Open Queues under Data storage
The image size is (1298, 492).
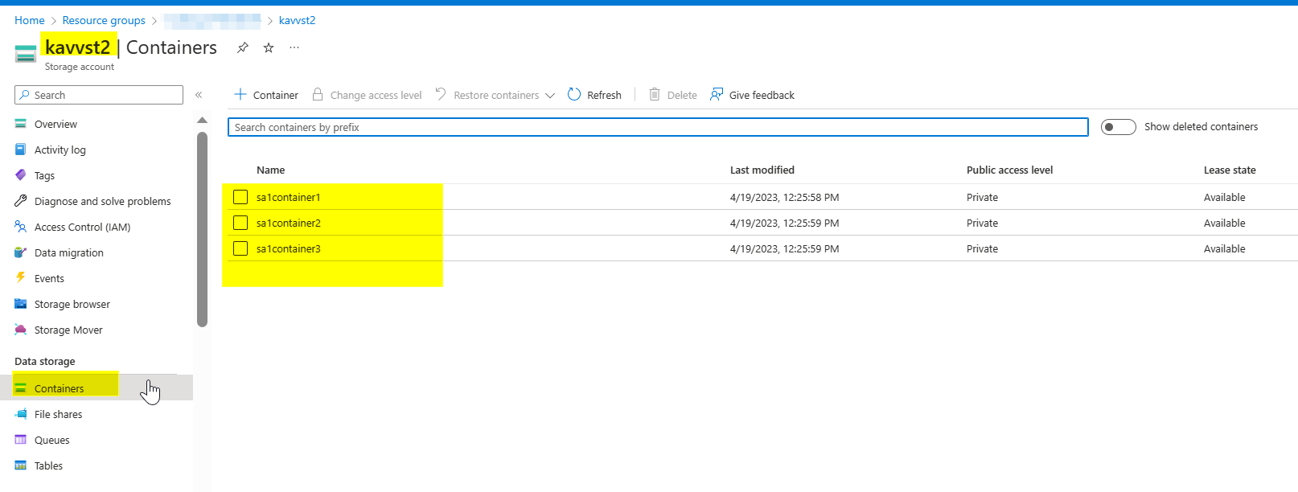(x=52, y=440)
